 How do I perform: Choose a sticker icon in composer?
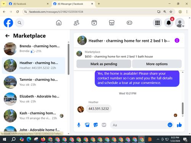pyautogui.click(x=95, y=125)
